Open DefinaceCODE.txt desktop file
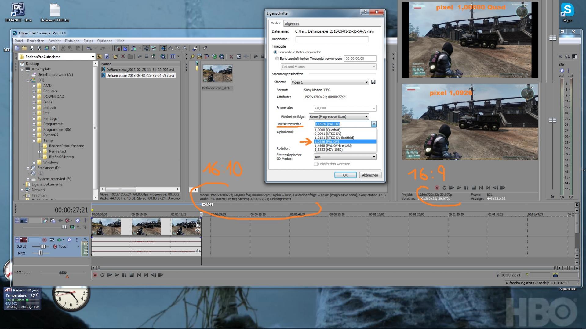 click(x=55, y=13)
